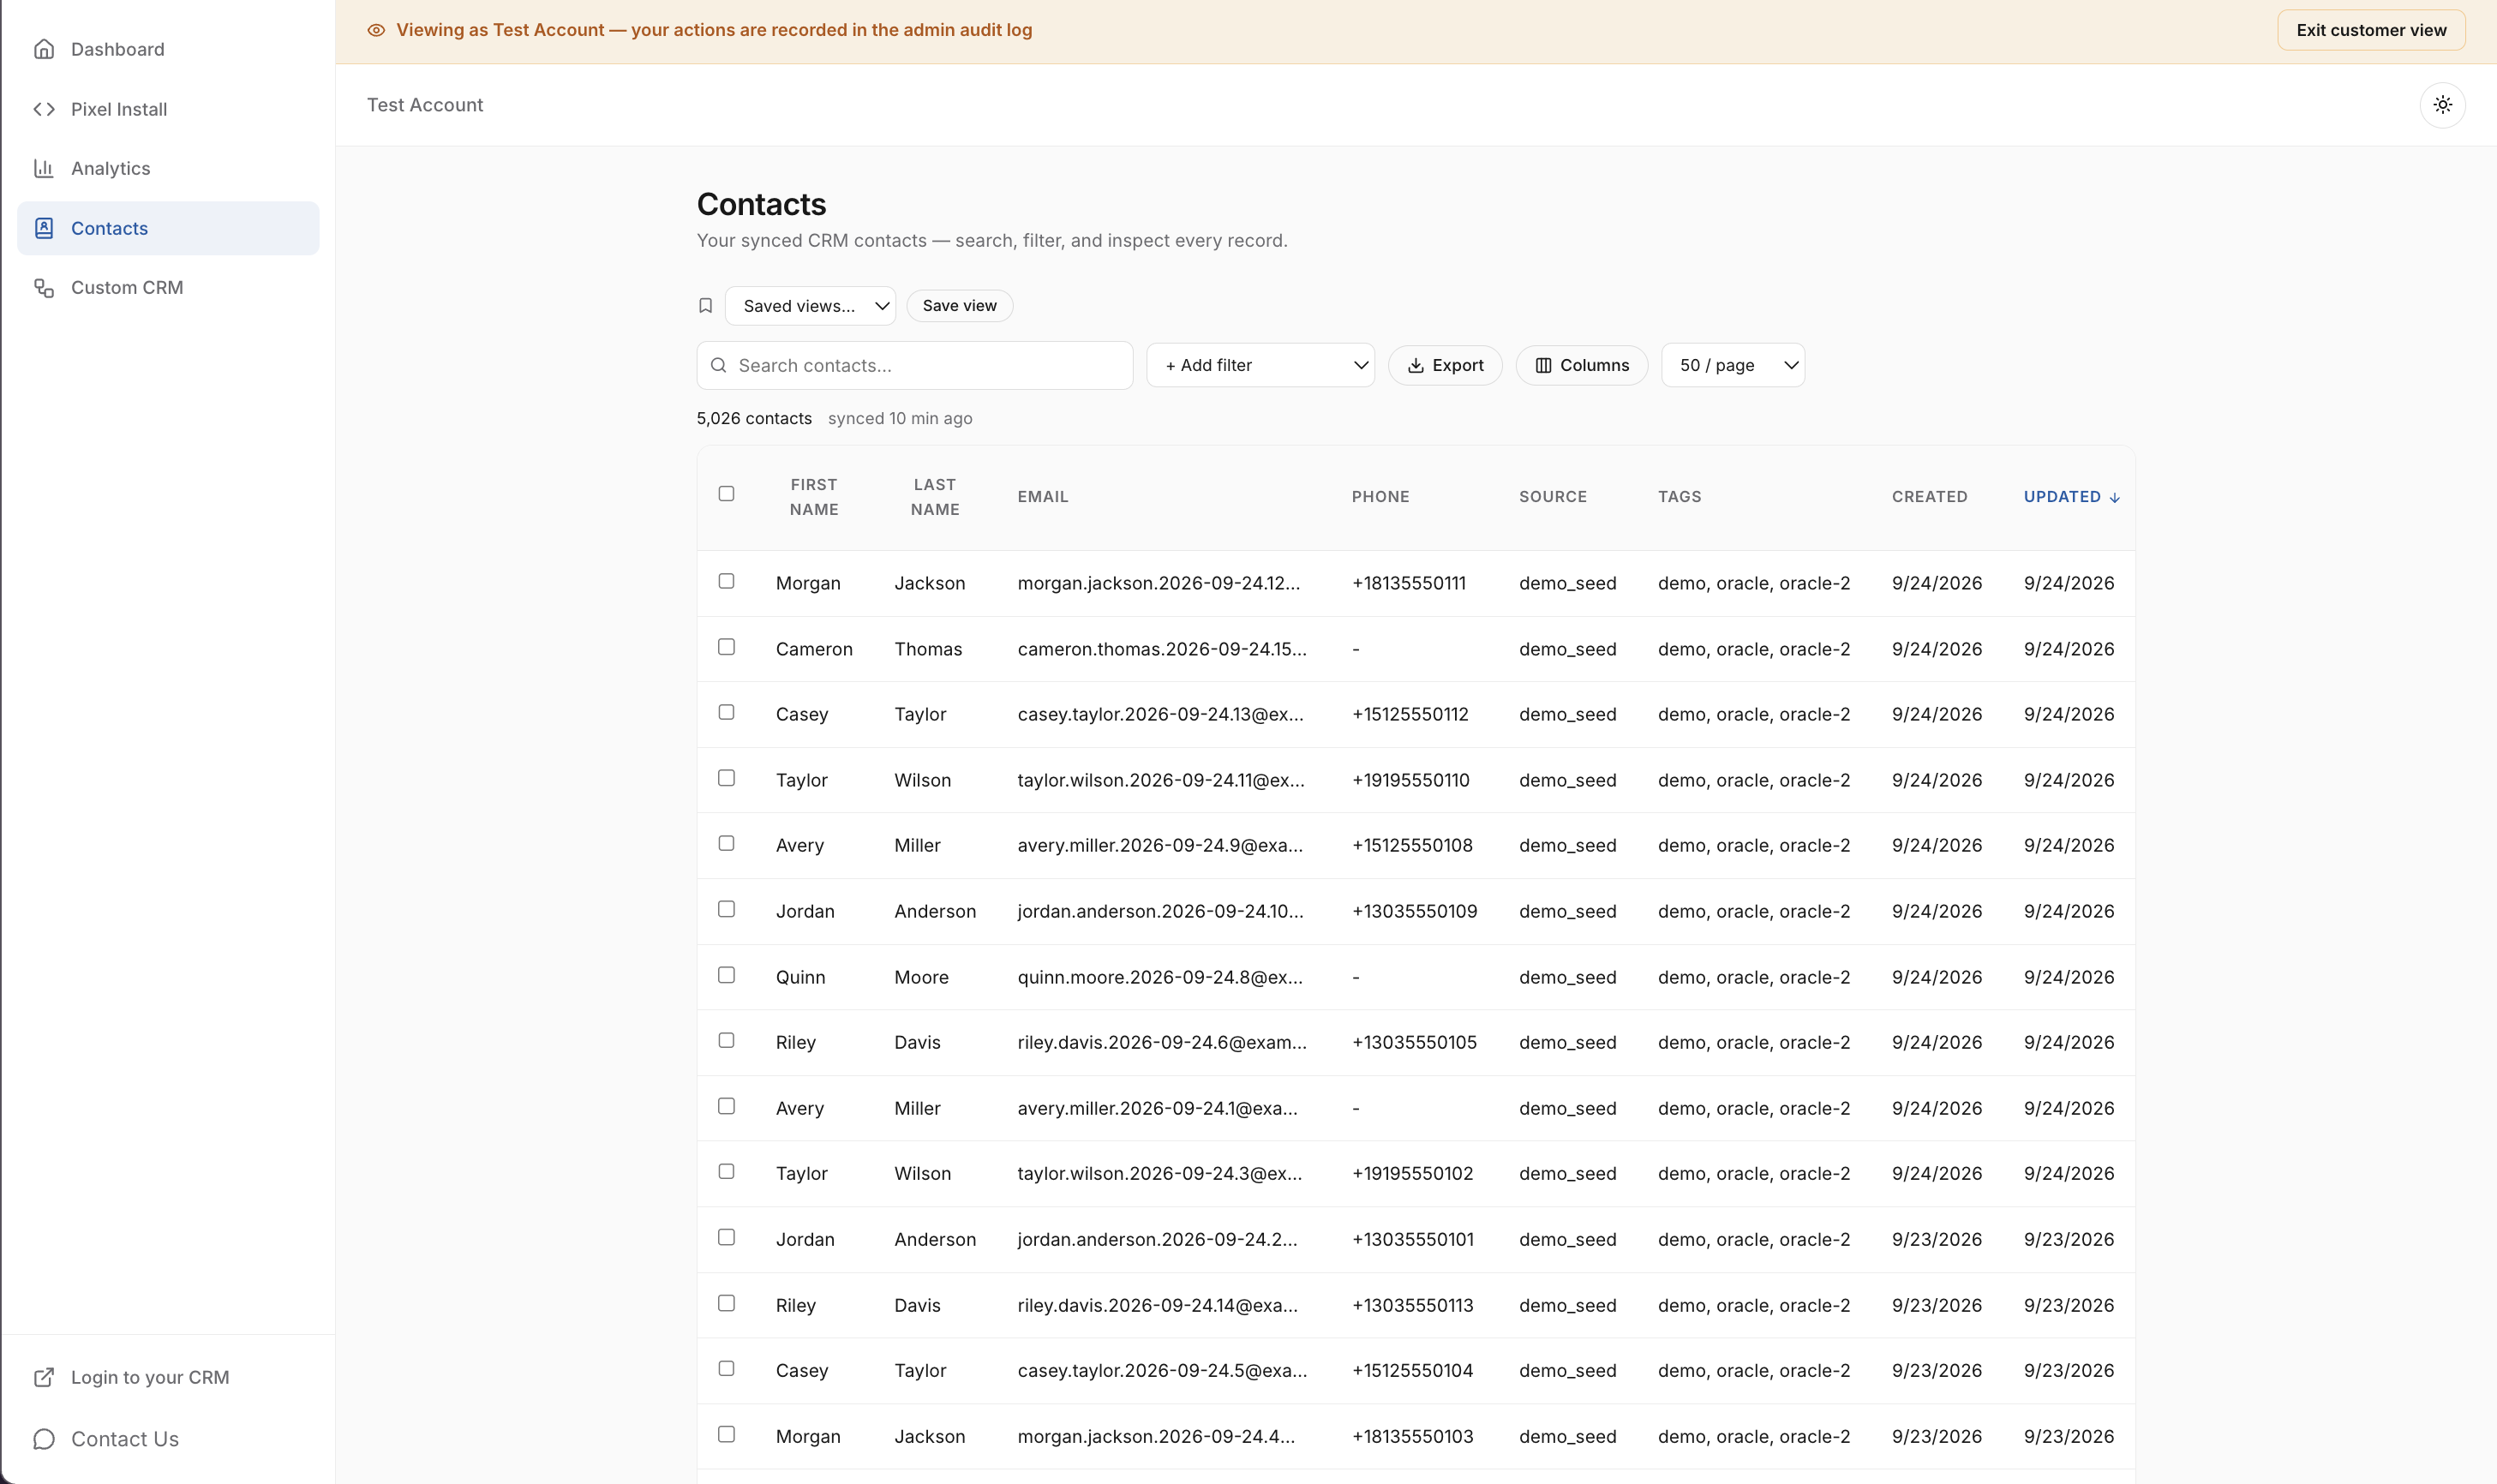Screen dimensions: 2497x1484
Task: Select the Jordan Anderson row with phone +13035550101
Action: 727,1237
